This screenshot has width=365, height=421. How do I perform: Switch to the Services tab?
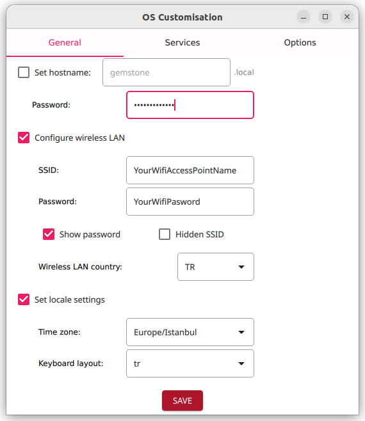[x=182, y=43]
